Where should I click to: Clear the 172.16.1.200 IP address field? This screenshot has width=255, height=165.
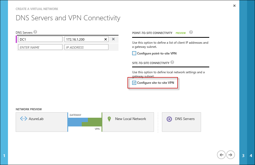(x=105, y=39)
